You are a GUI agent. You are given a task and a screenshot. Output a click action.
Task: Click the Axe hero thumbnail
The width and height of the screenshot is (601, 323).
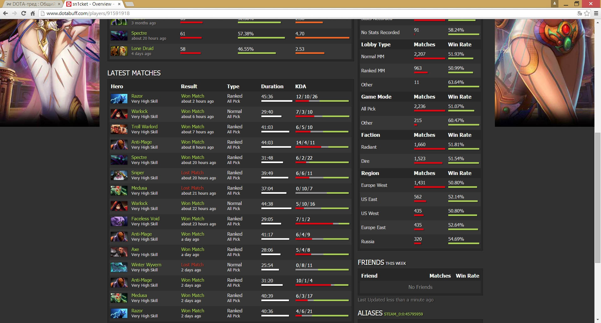click(x=119, y=252)
